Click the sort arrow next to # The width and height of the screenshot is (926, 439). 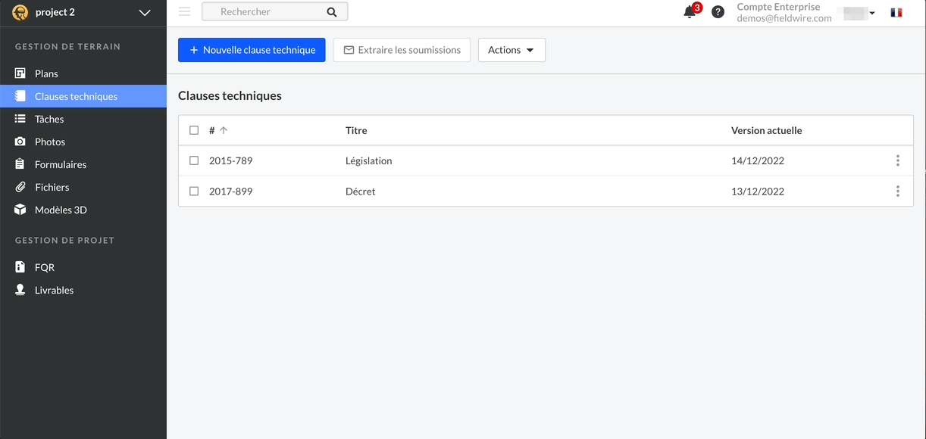point(224,130)
